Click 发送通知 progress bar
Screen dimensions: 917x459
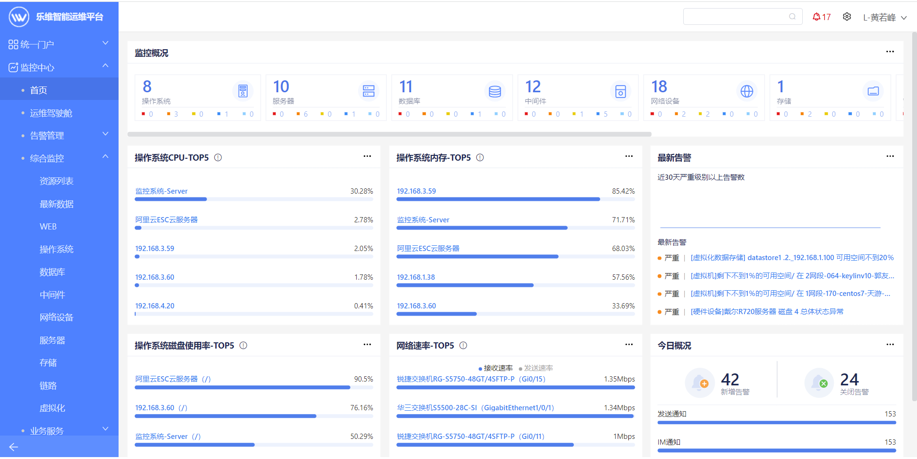tap(776, 423)
